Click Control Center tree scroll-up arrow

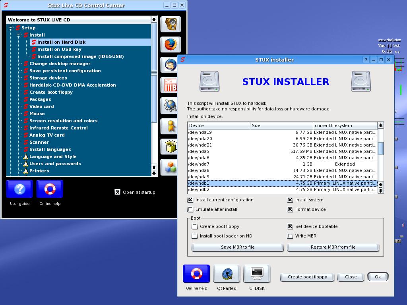(154, 19)
